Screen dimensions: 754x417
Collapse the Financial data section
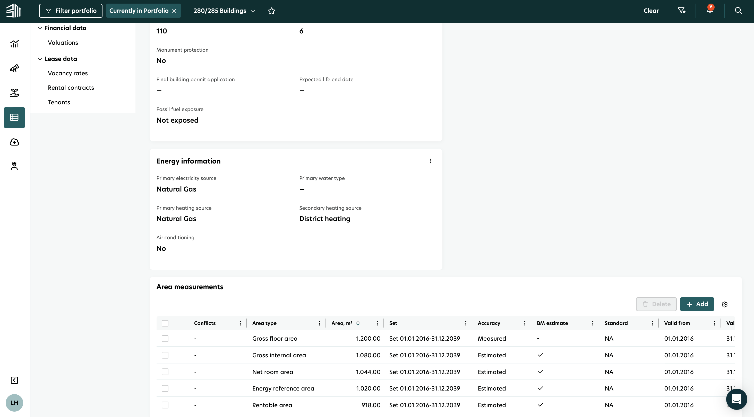(40, 28)
